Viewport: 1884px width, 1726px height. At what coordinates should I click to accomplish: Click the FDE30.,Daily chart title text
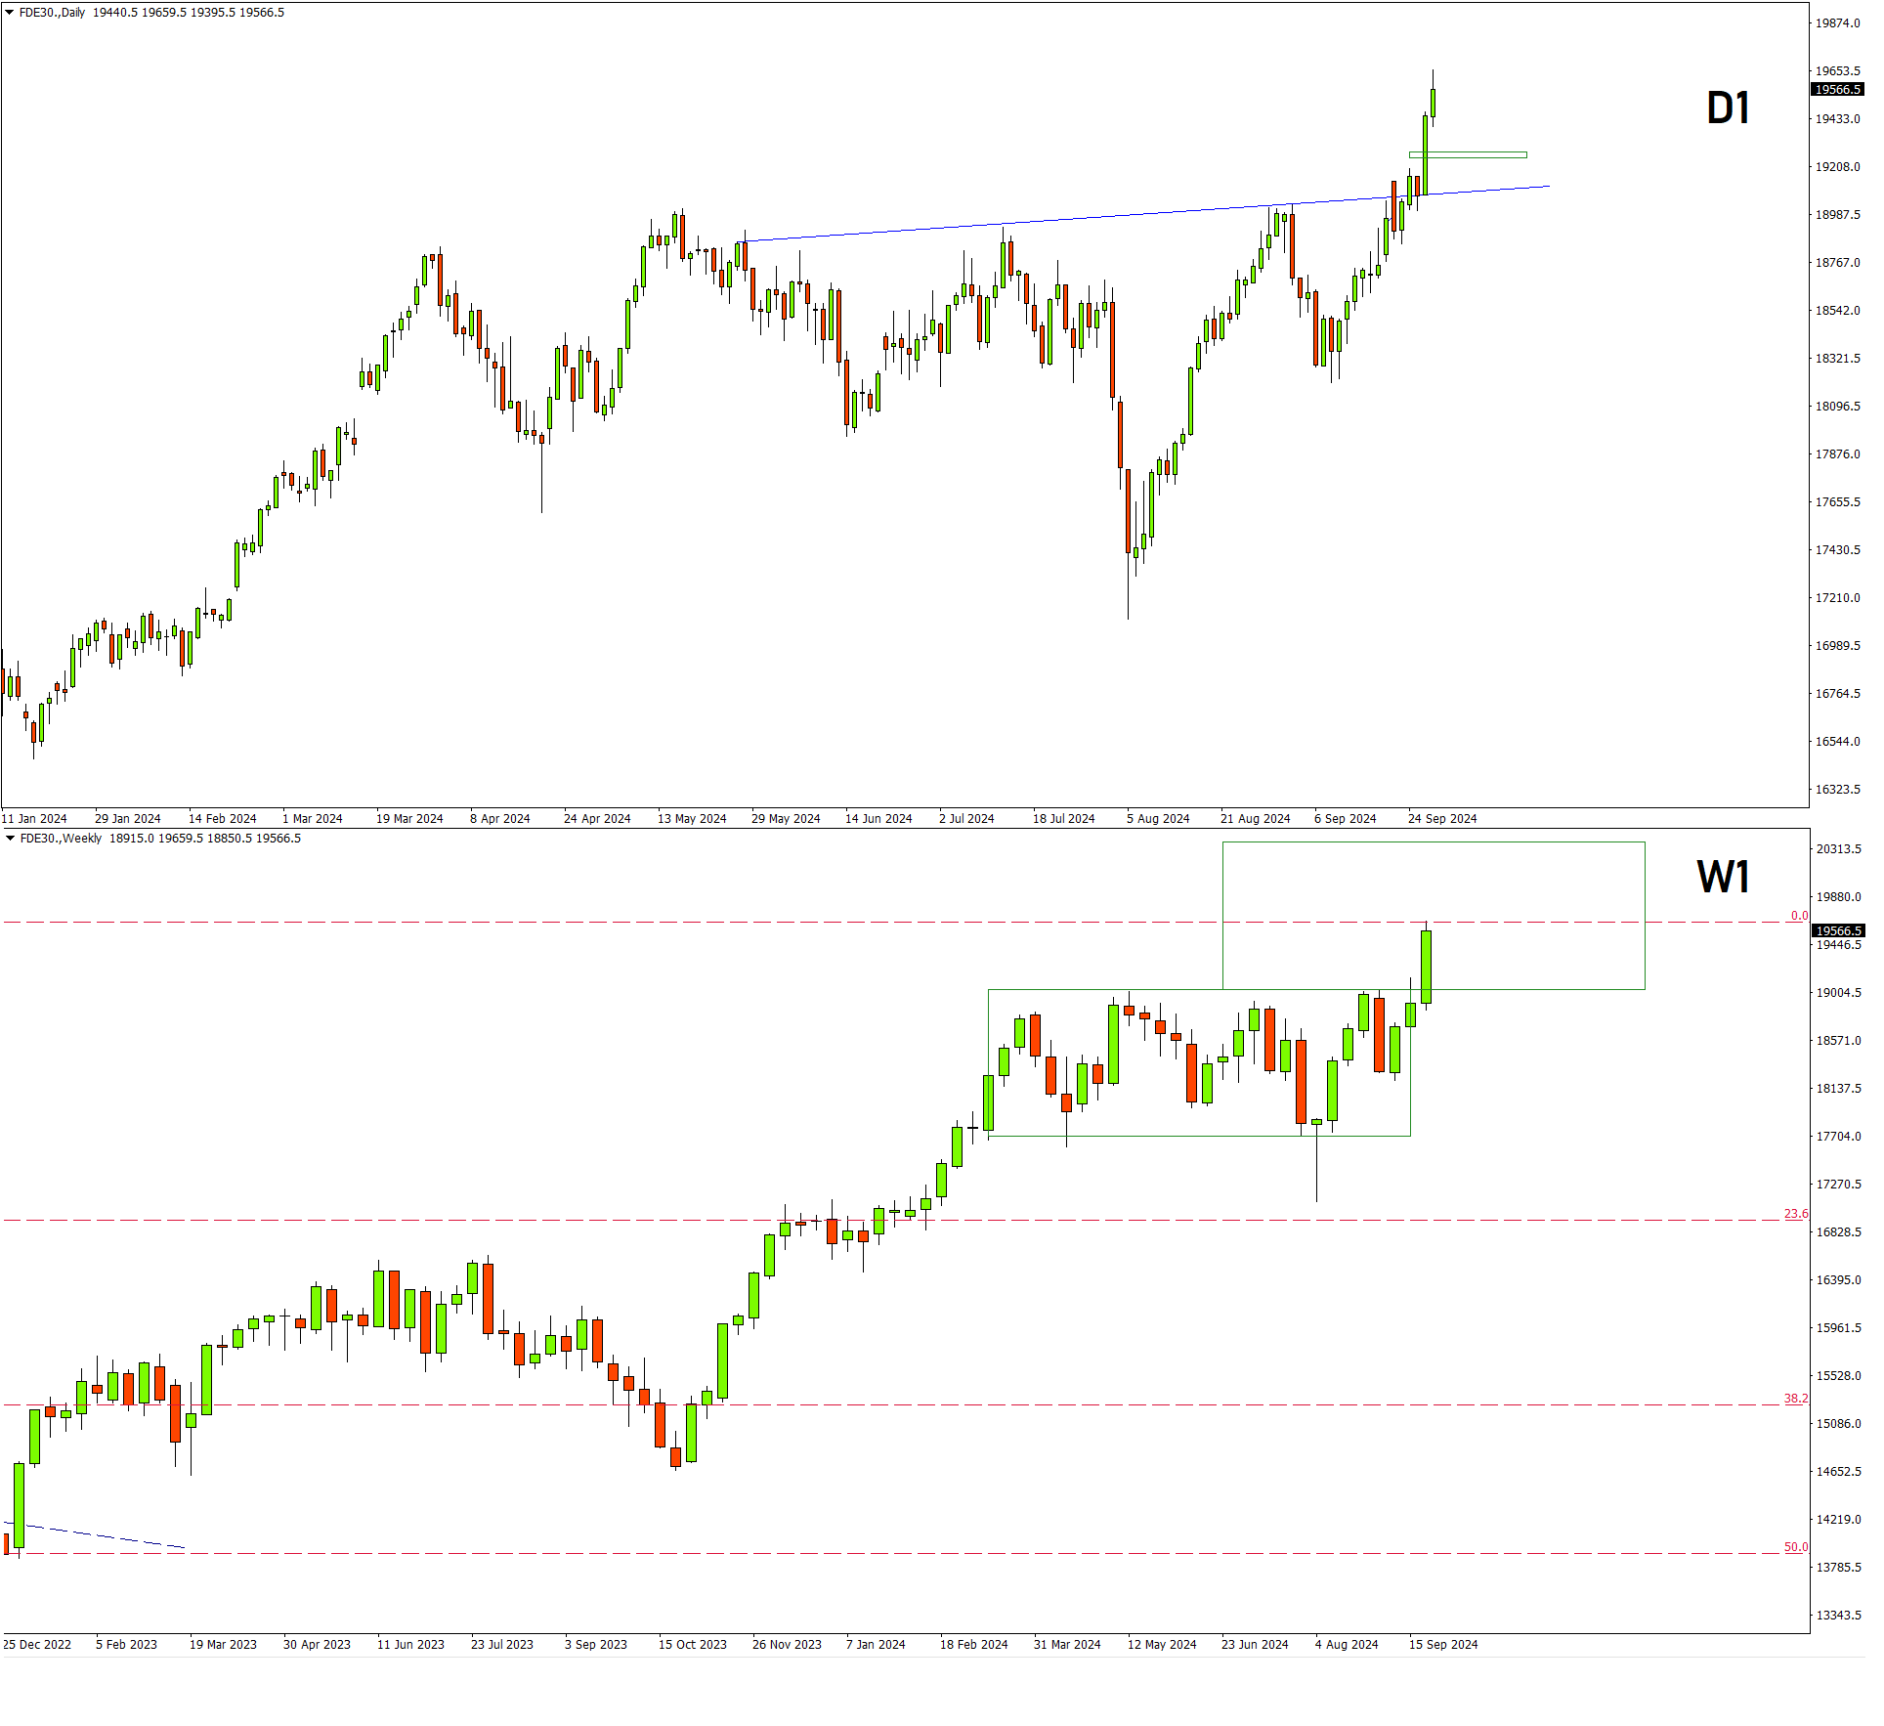pyautogui.click(x=53, y=13)
